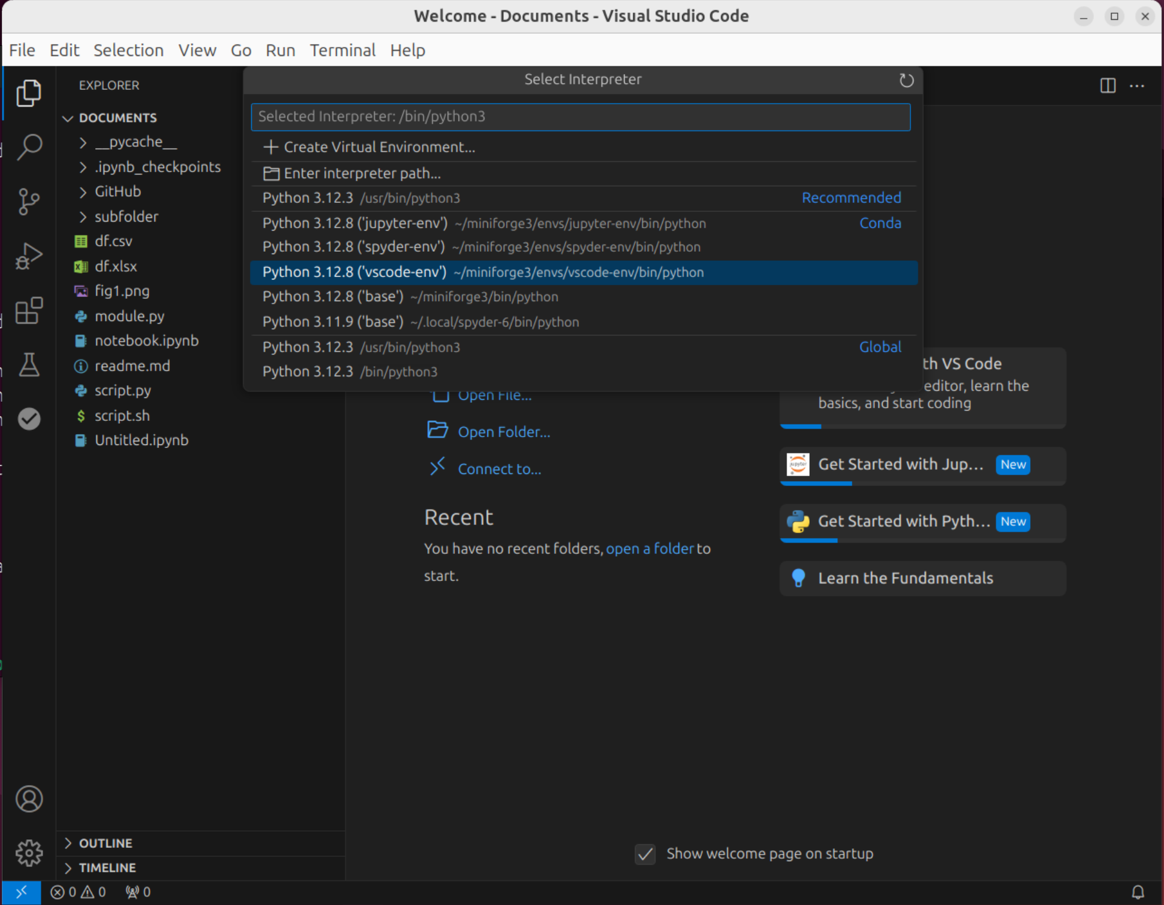Viewport: 1164px width, 905px height.
Task: Expand the __pycache__ folder
Action: 83,143
